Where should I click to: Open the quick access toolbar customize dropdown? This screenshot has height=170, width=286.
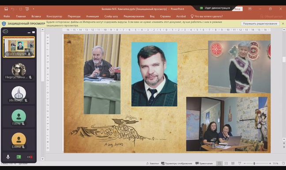pyautogui.click(x=34, y=9)
